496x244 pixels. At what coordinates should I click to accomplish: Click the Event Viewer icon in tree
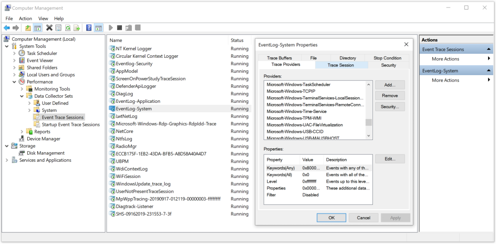pos(22,60)
